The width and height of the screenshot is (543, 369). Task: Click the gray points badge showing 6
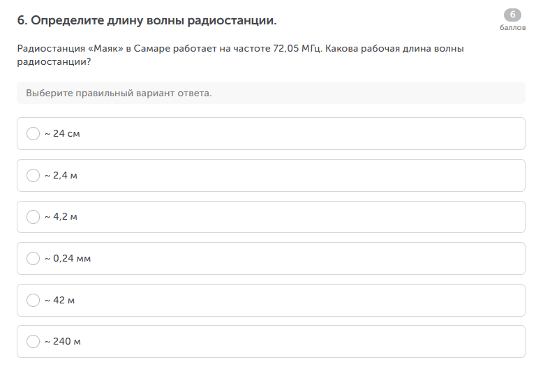[512, 15]
